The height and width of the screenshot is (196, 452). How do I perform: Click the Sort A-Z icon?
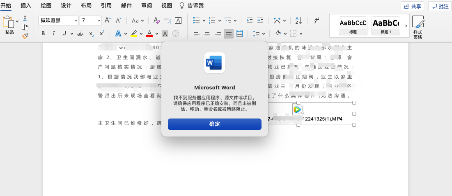tap(298, 21)
